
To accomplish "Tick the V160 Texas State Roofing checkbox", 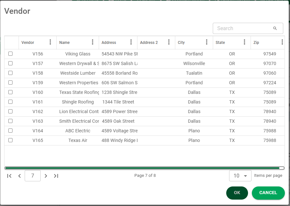I will point(10,92).
